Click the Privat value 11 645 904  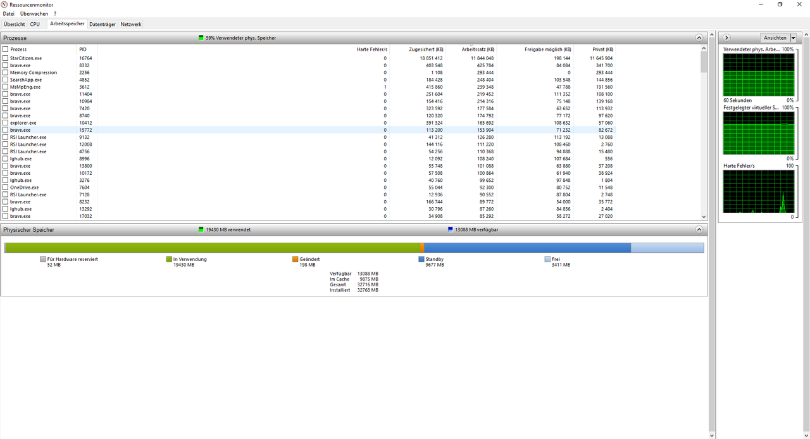(x=601, y=58)
